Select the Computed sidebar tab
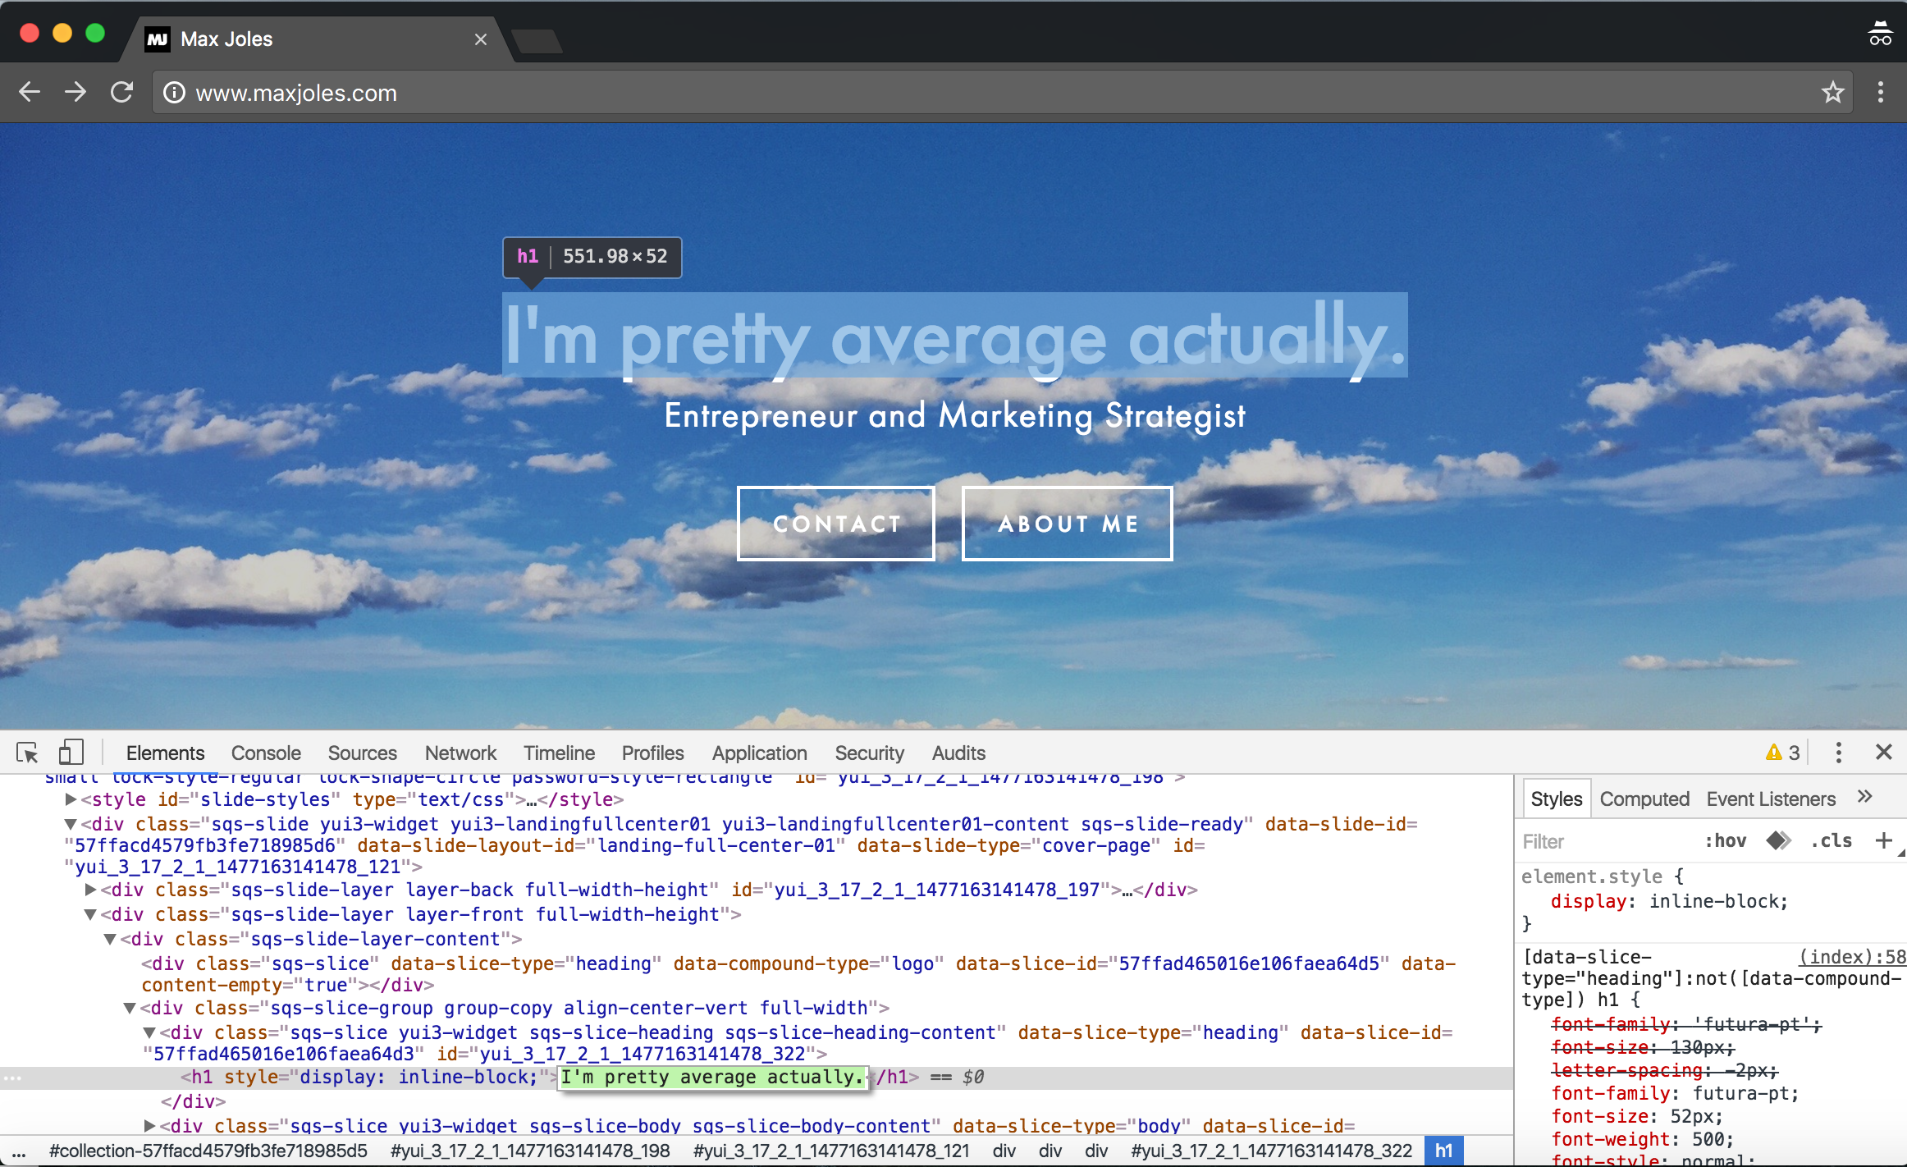This screenshot has height=1167, width=1907. click(1644, 799)
